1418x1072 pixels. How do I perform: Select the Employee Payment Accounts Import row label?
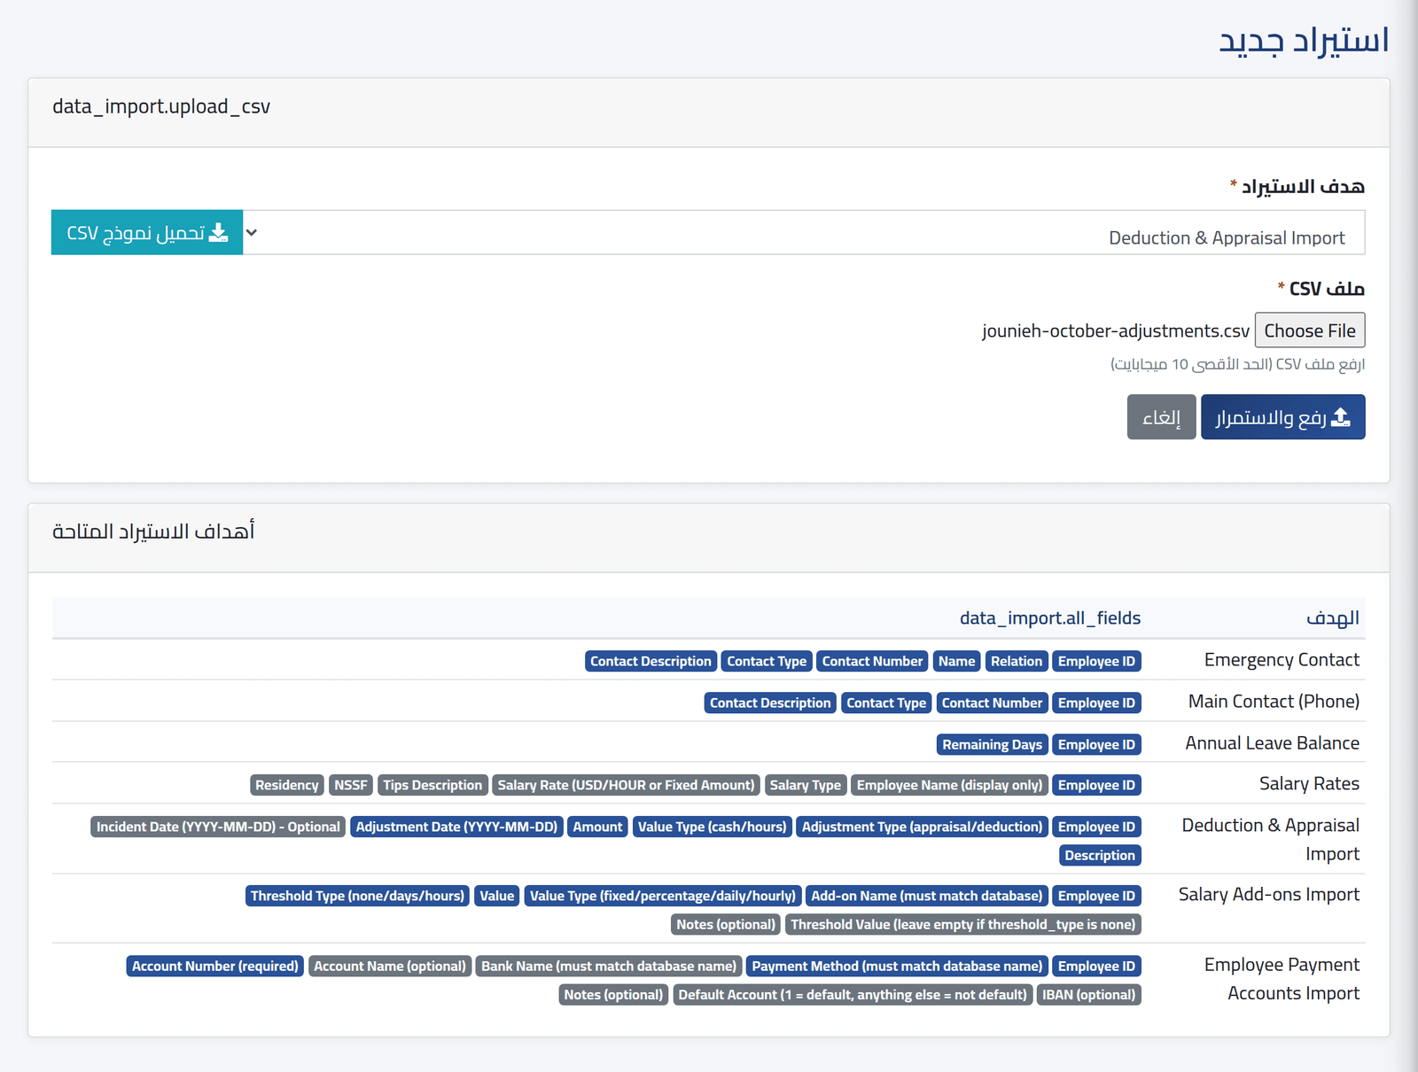click(x=1282, y=979)
